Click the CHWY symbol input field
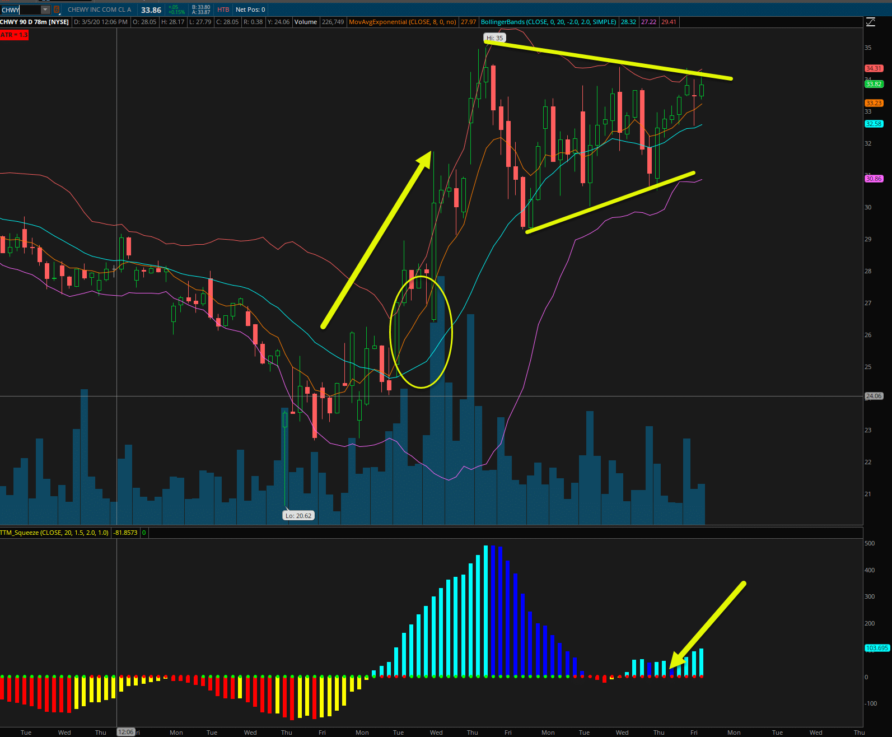Image resolution: width=892 pixels, height=737 pixels. (21, 10)
